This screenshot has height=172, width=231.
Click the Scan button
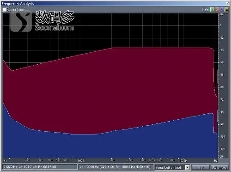pyautogui.click(x=201, y=167)
